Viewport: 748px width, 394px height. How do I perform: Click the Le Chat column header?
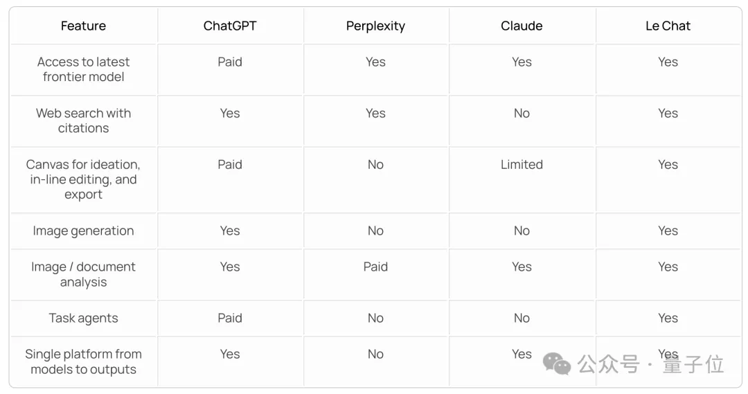click(x=668, y=26)
